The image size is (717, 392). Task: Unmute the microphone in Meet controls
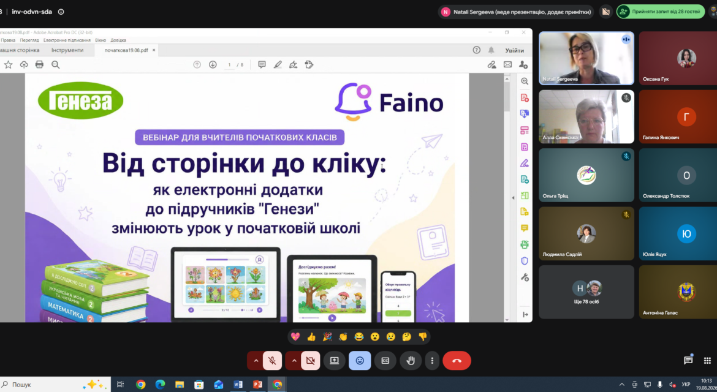(272, 361)
